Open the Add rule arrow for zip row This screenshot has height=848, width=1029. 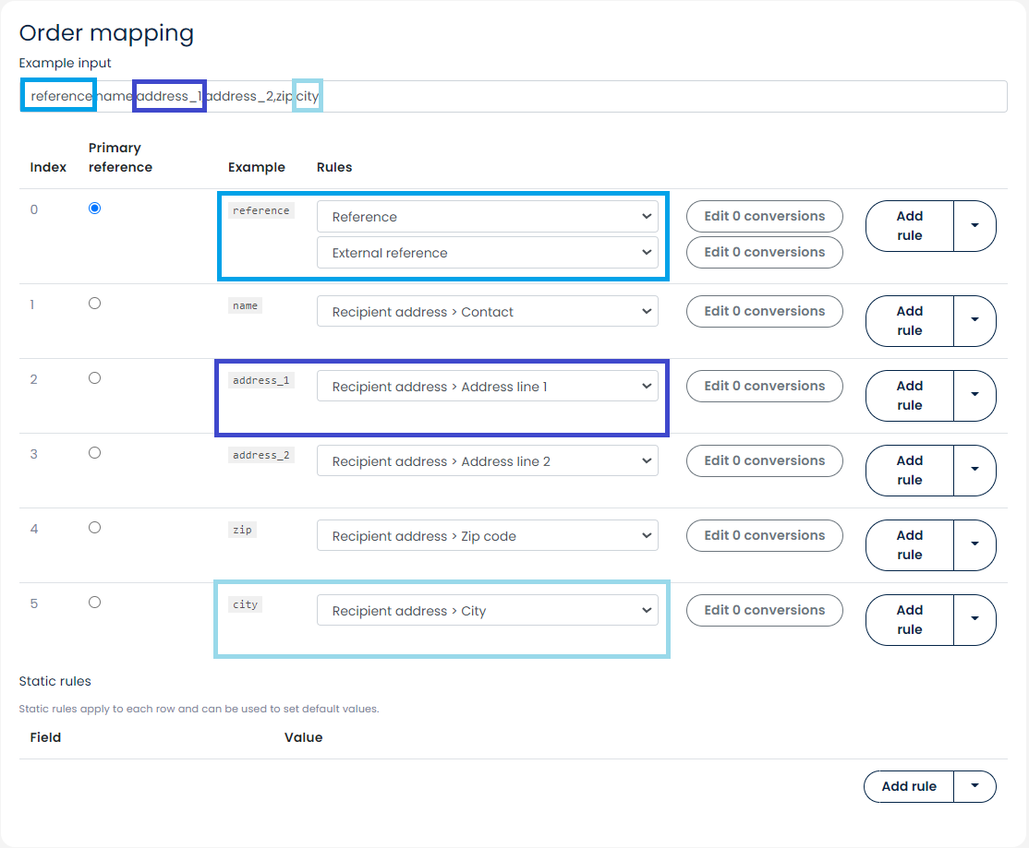pos(975,545)
